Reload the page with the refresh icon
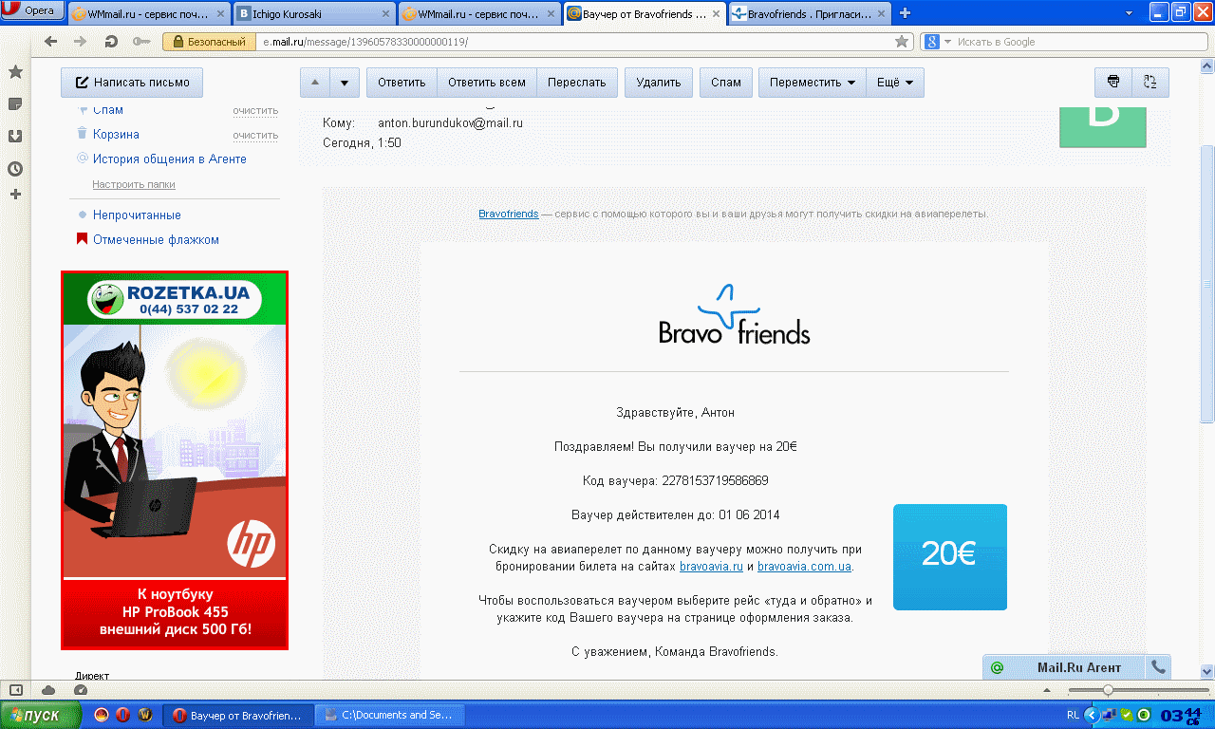This screenshot has width=1215, height=729. coord(111,42)
